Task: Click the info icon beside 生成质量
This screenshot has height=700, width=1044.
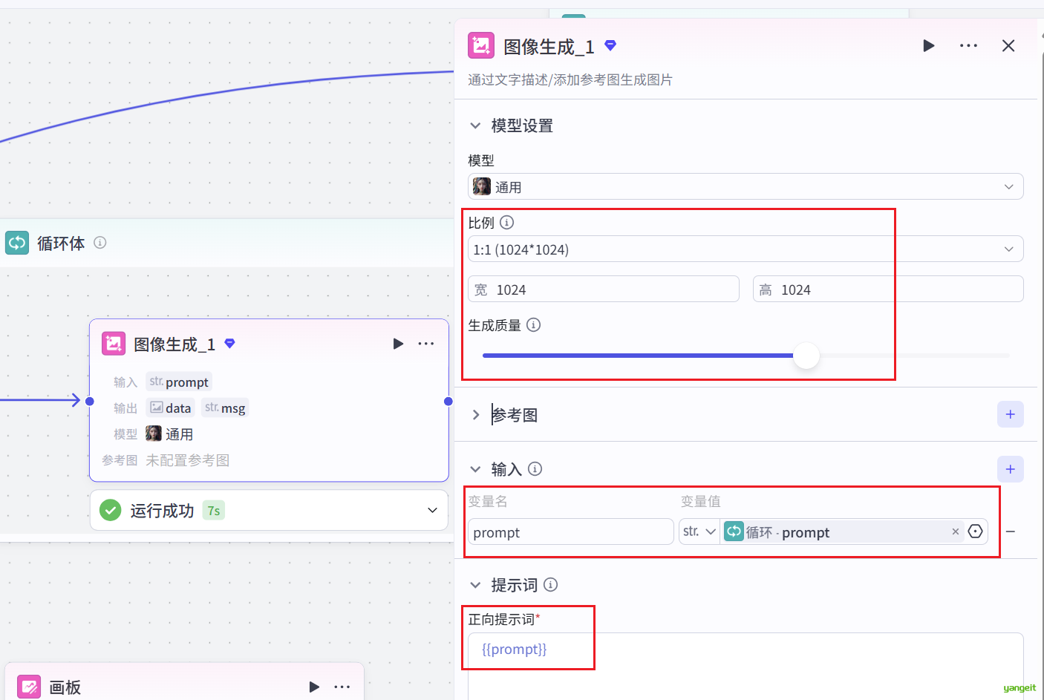Action: [533, 325]
